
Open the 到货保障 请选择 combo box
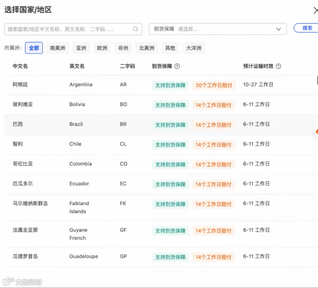[218, 29]
